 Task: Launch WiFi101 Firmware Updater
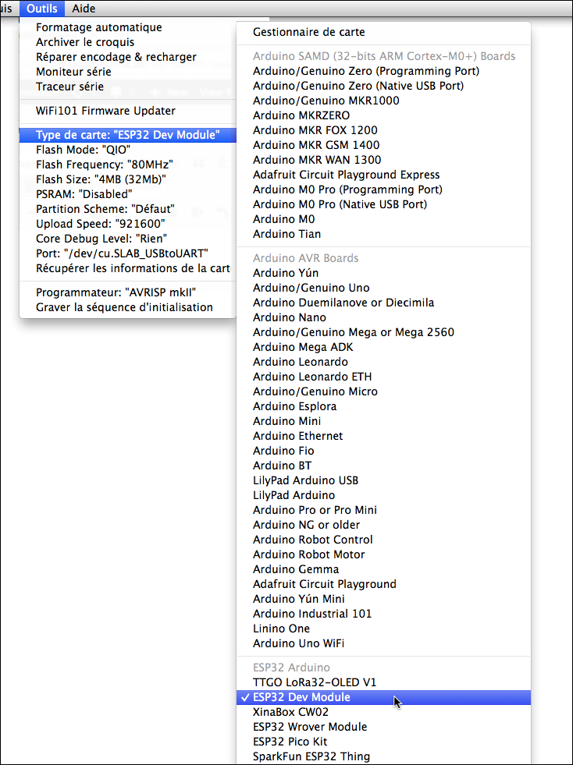coord(127,111)
